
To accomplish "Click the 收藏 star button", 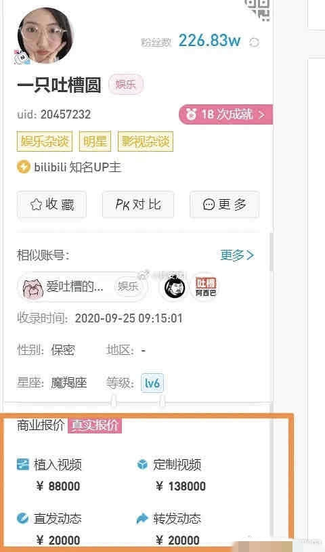I will [51, 205].
